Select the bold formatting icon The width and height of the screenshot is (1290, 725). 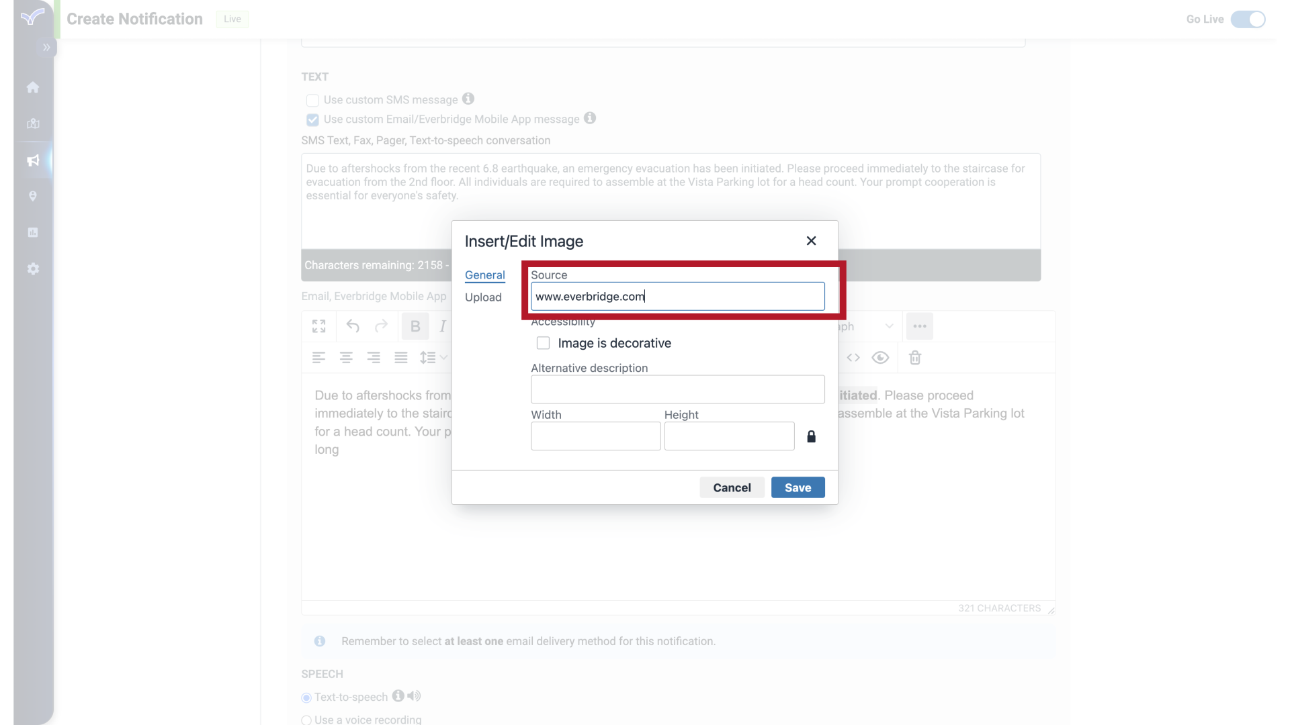pyautogui.click(x=415, y=326)
